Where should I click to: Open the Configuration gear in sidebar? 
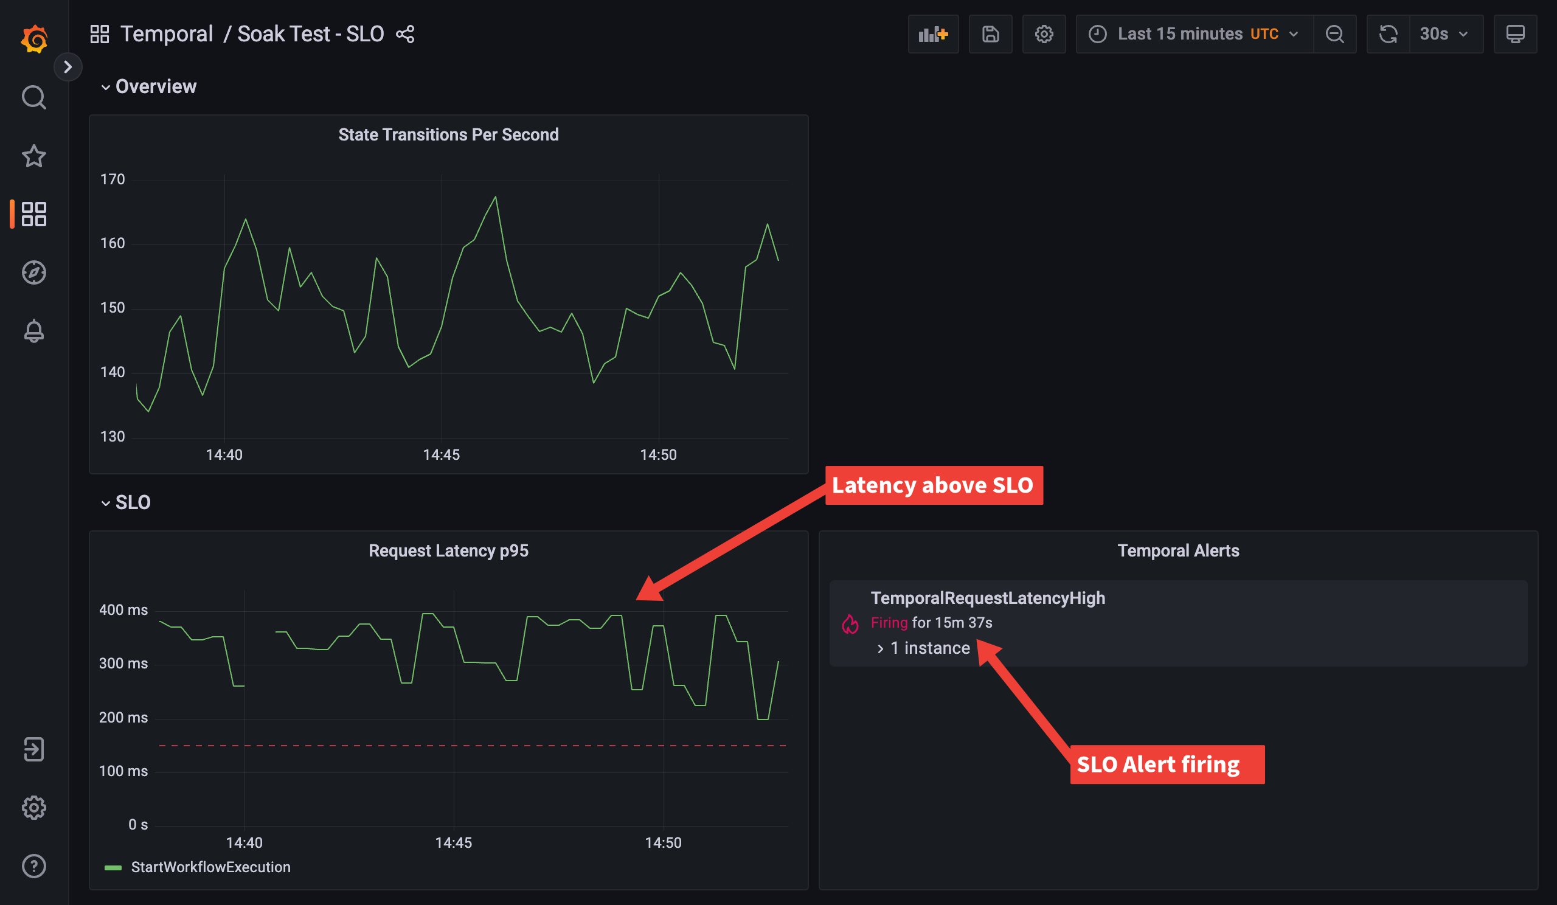click(x=34, y=808)
